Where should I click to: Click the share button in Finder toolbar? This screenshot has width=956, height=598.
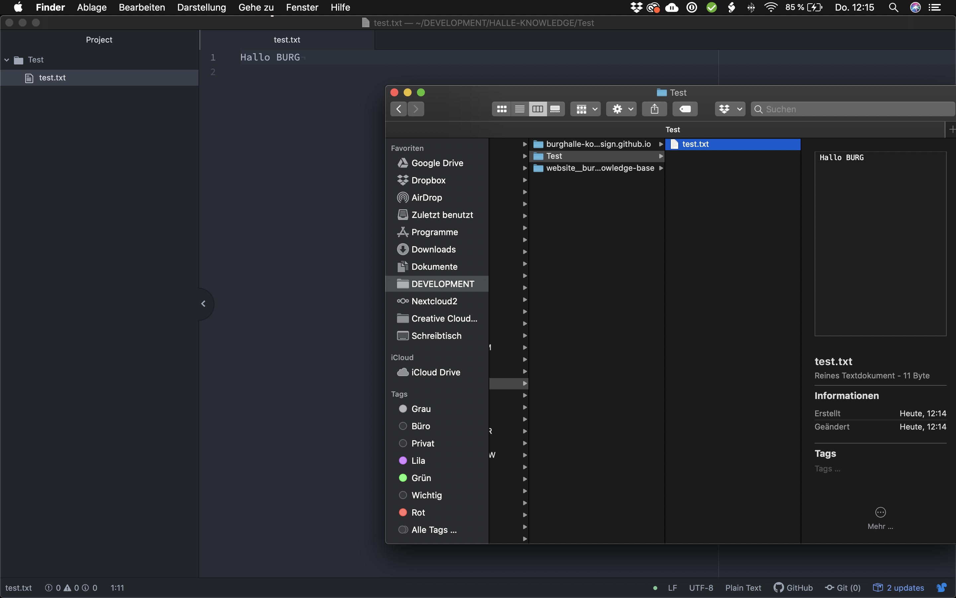pos(655,109)
